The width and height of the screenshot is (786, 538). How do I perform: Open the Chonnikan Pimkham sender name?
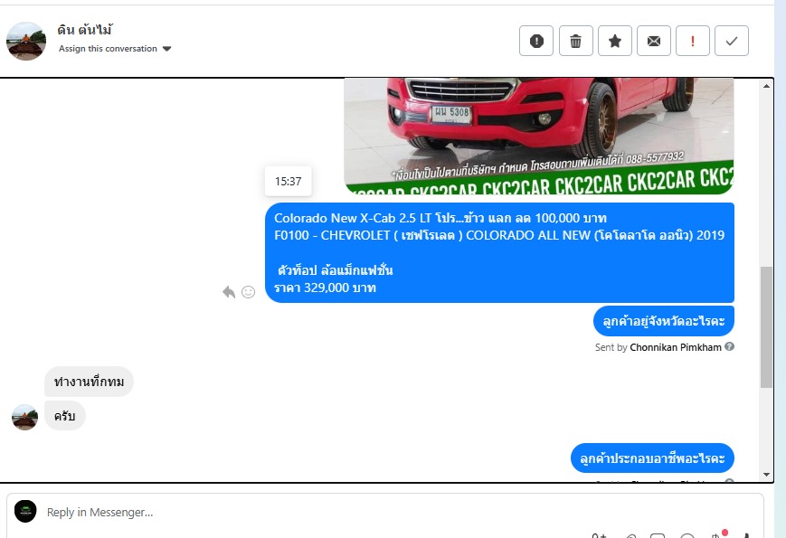click(x=676, y=347)
